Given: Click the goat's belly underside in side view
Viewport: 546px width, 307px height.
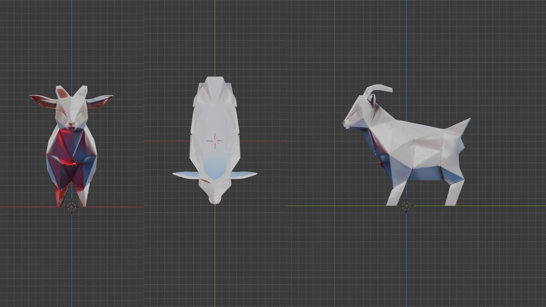Looking at the screenshot, I should [x=425, y=174].
